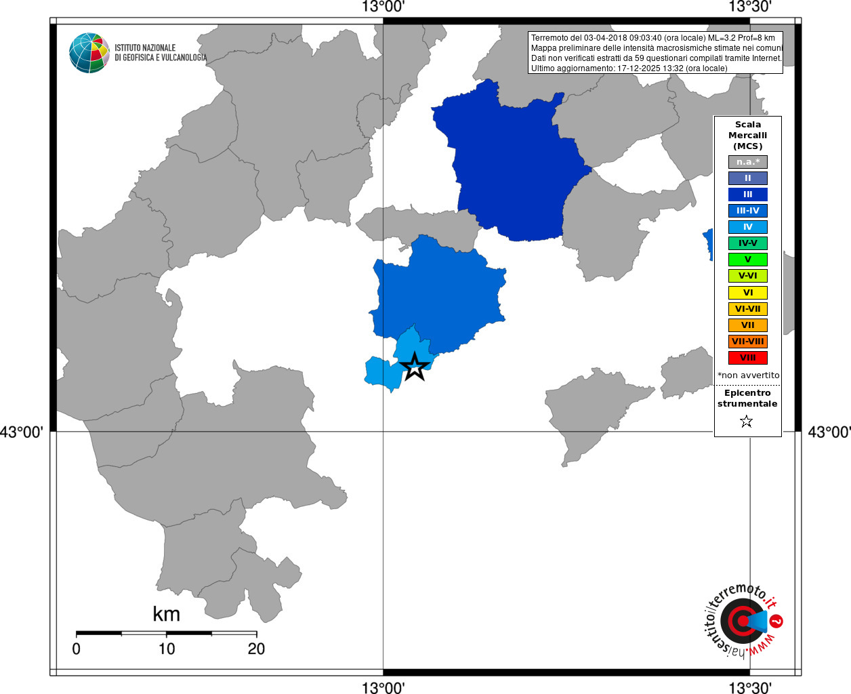The image size is (851, 694).
Task: Click the bottom 13°00' longitude label
Action: [x=383, y=687]
